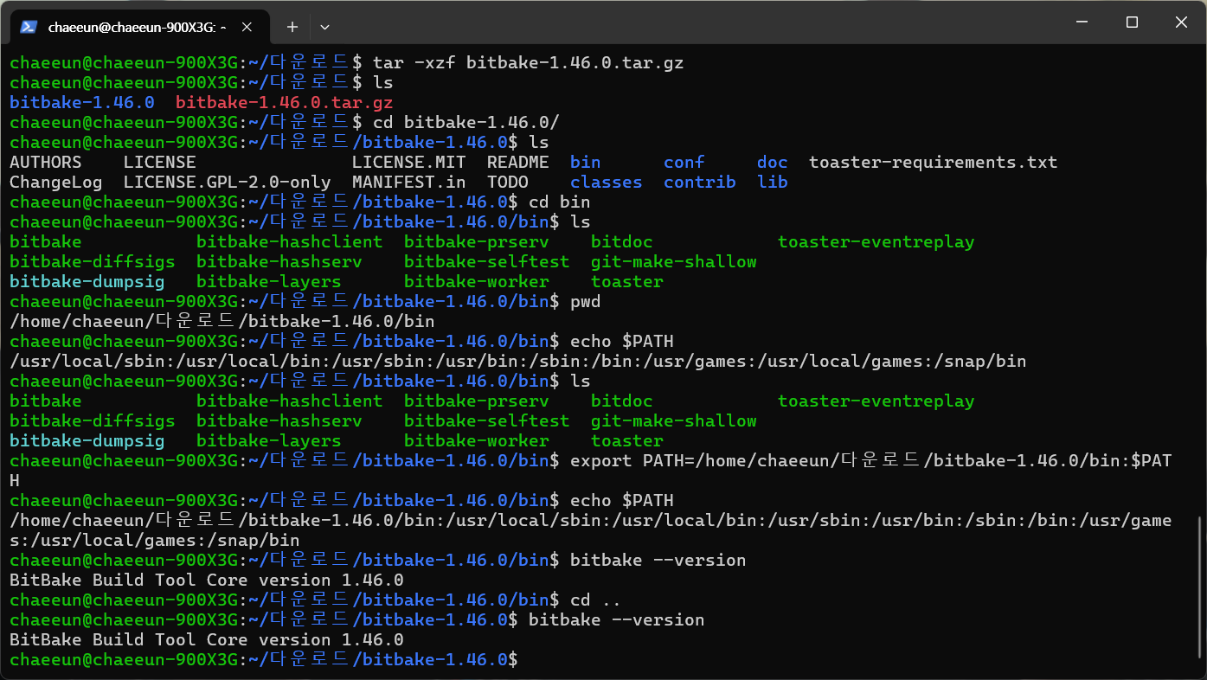Click the README file name
The image size is (1207, 680).
[517, 162]
